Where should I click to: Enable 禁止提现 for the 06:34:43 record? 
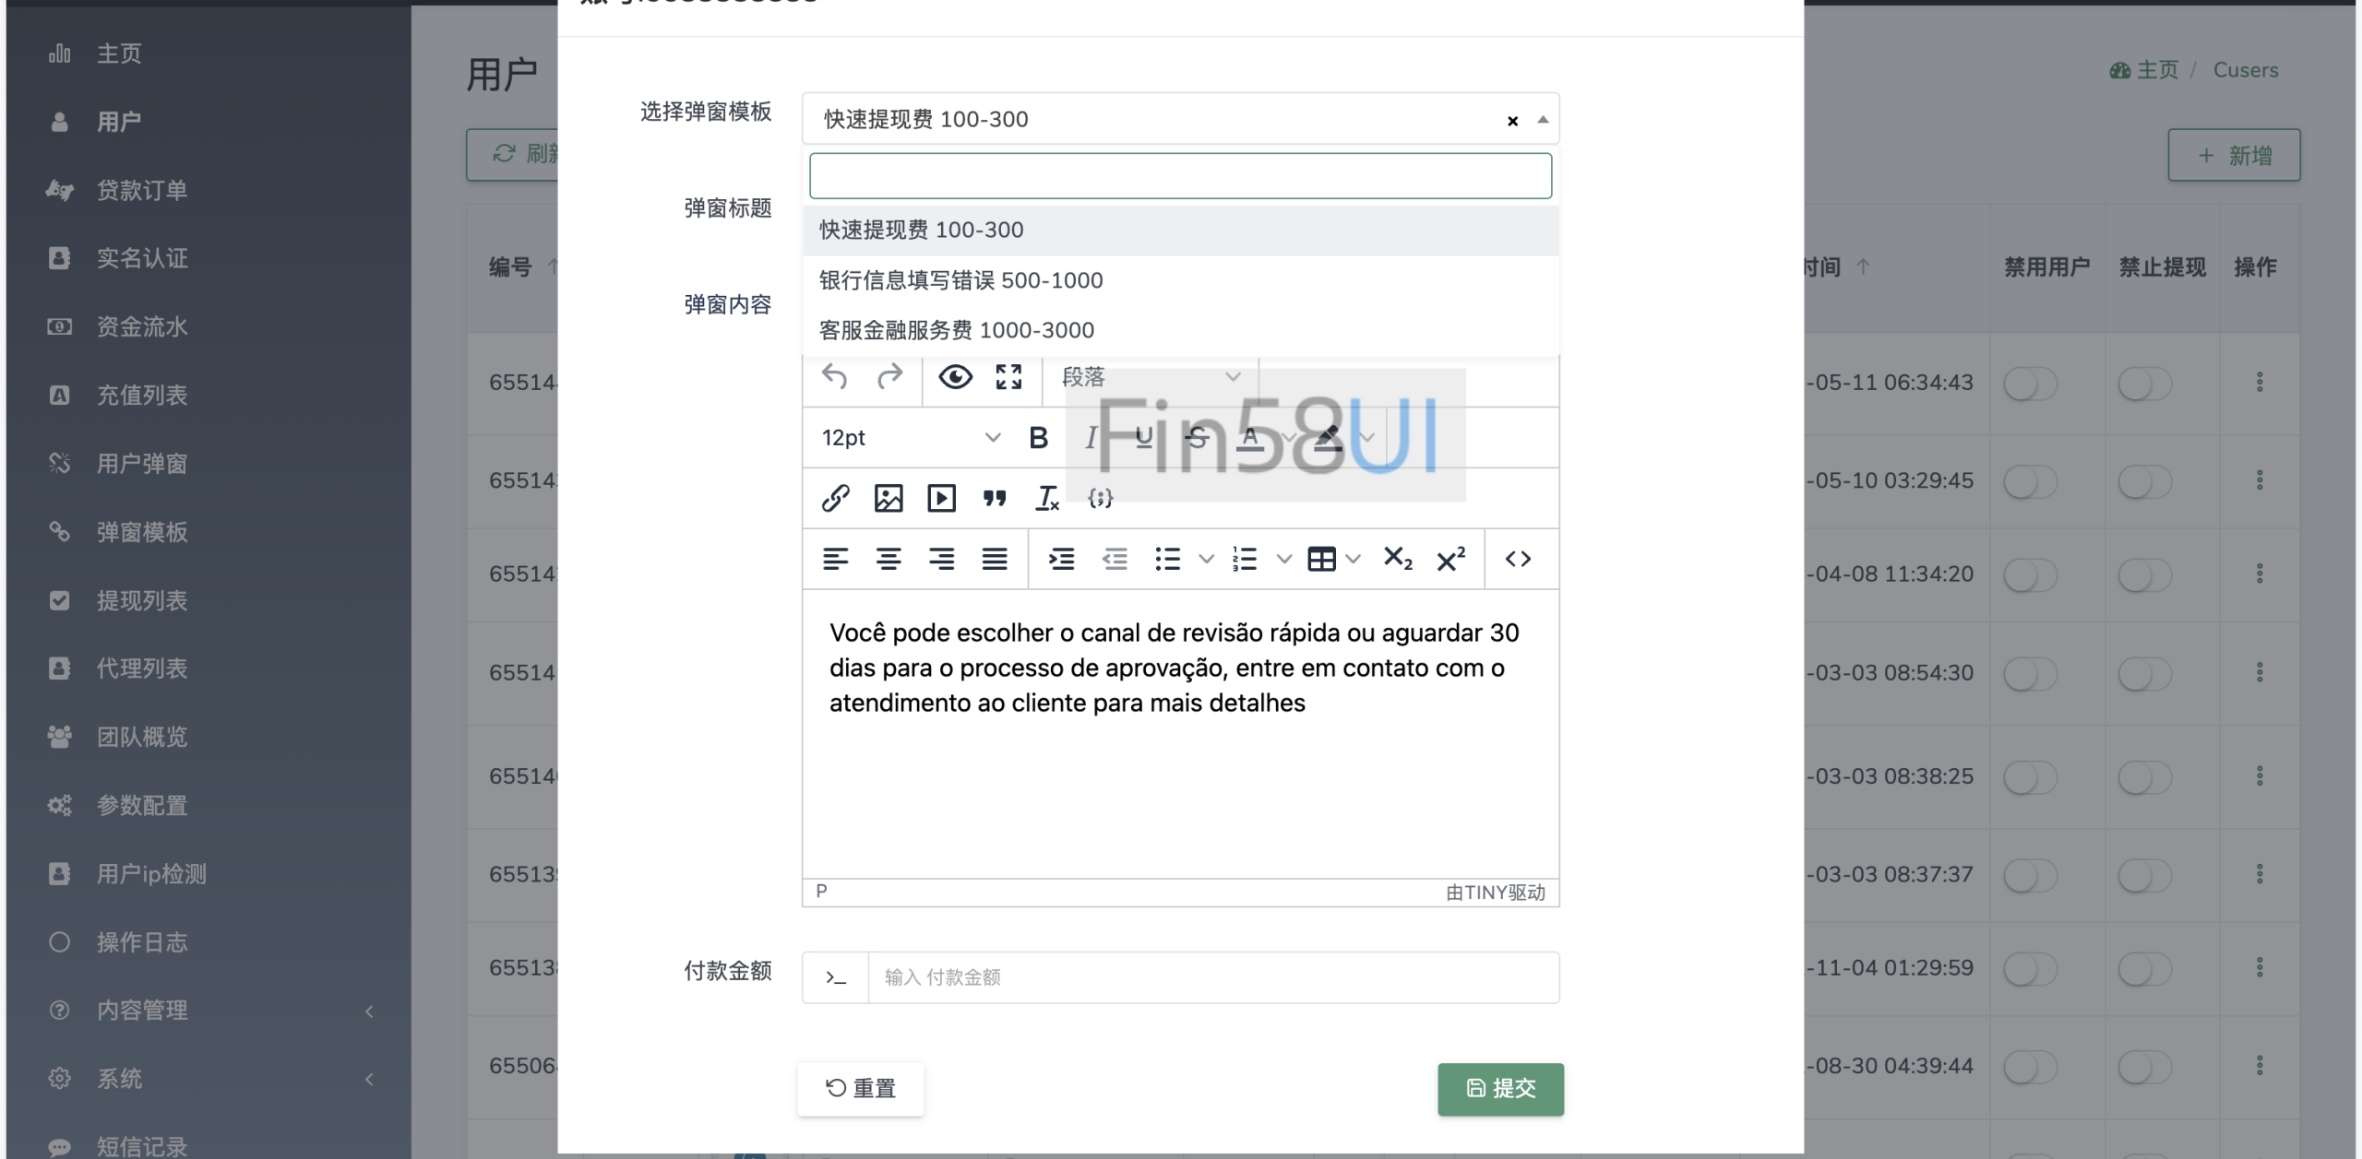click(2141, 383)
